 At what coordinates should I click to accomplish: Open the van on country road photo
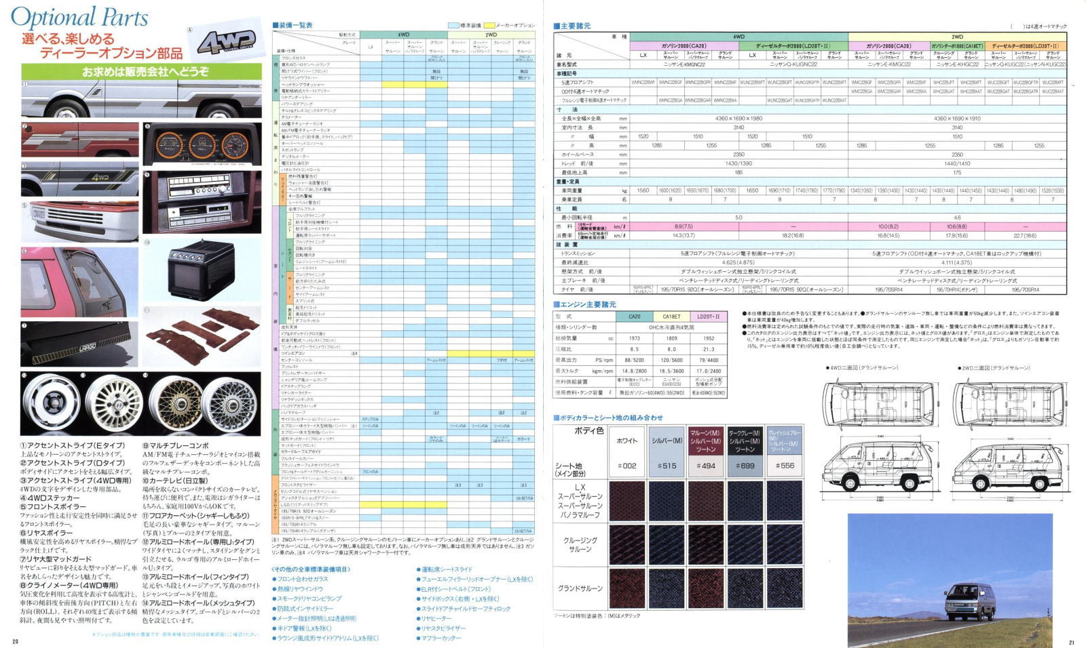tap(950, 580)
